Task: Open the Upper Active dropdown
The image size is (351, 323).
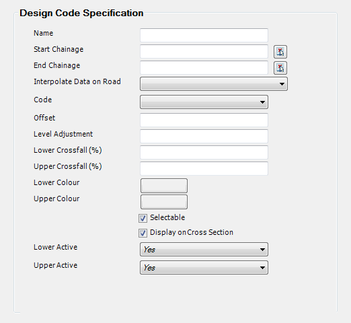Action: (204, 267)
